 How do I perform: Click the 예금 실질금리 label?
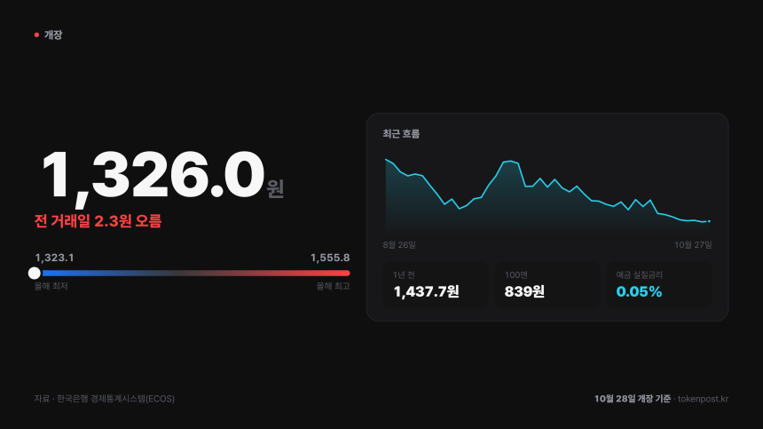pyautogui.click(x=640, y=275)
